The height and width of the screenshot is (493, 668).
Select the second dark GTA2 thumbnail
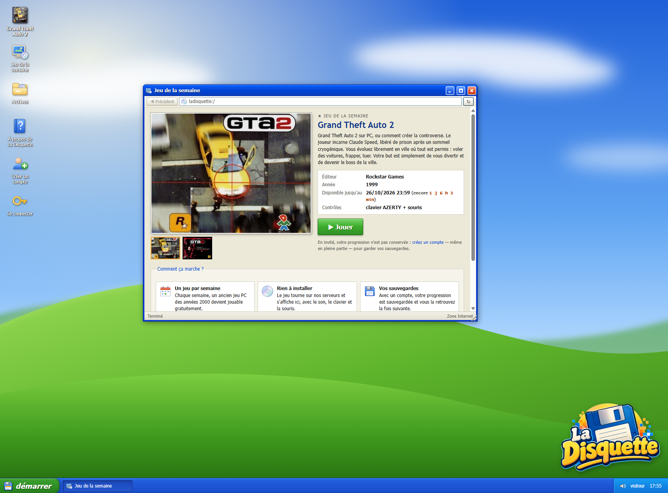tap(197, 248)
